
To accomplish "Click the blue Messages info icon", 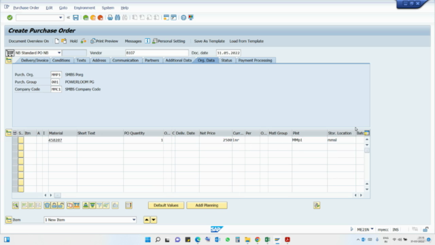I will [x=147, y=41].
